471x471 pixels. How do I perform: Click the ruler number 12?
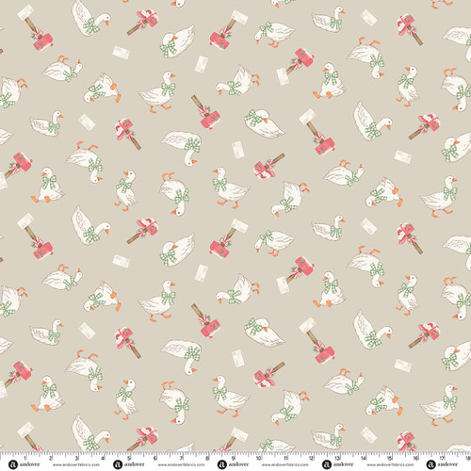click(312, 459)
